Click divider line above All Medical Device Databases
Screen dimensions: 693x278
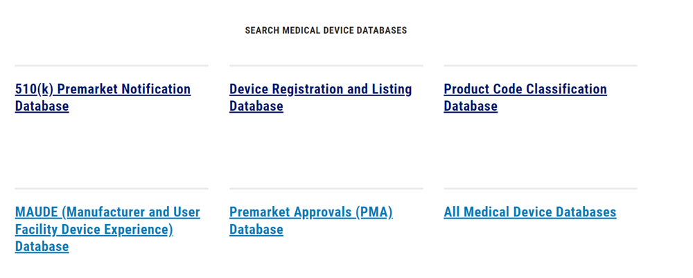(541, 189)
